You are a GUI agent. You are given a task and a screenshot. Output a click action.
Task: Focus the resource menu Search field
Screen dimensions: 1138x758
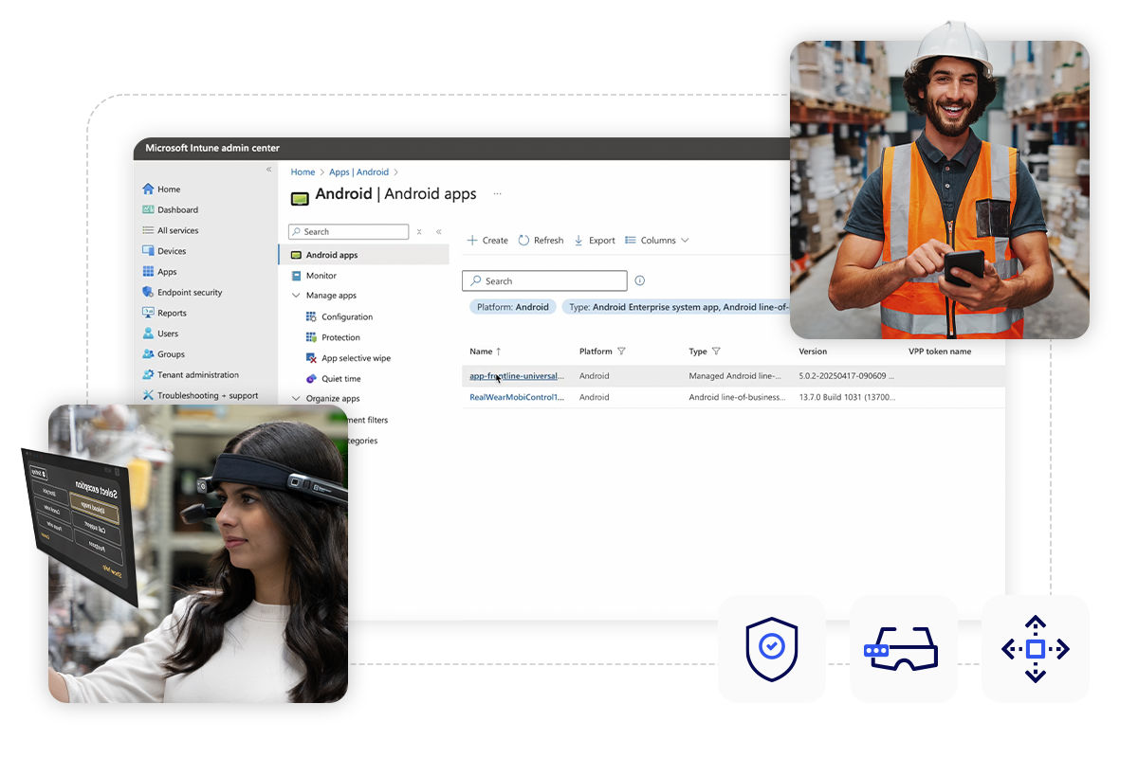pyautogui.click(x=348, y=231)
